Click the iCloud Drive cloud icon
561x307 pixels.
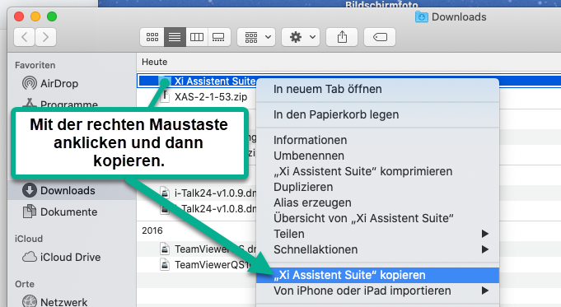click(30, 257)
